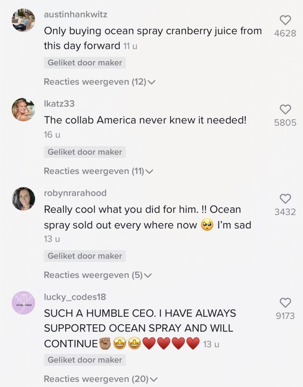Open austinhankwitz's profile picture
Viewport: 303px width, 387px height.
pos(23,20)
